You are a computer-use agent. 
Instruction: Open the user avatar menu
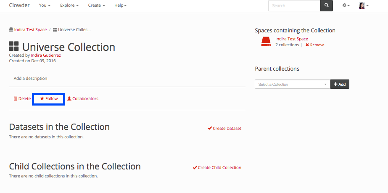click(x=364, y=5)
